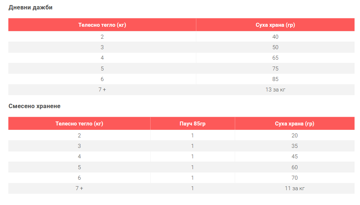Select the cell showing 85 grams

click(275, 79)
